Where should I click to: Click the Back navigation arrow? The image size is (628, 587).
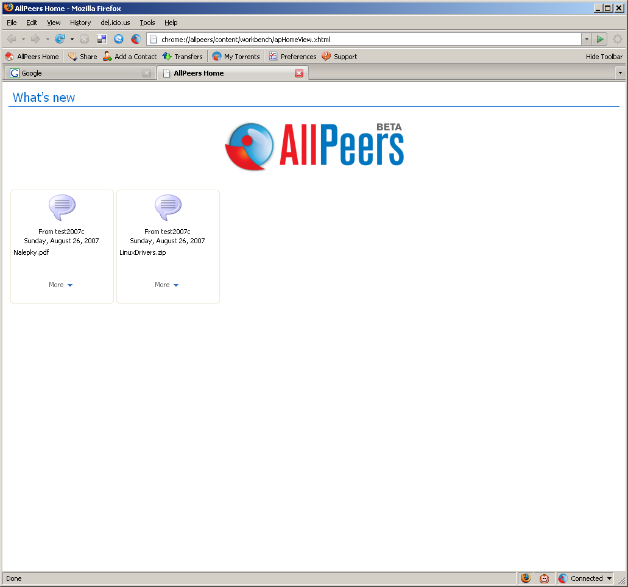12,39
